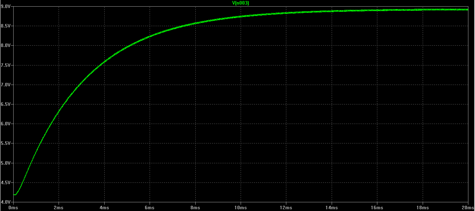This screenshot has height=211, width=475.
Task: Select the 2ms time axis label
Action: point(59,208)
